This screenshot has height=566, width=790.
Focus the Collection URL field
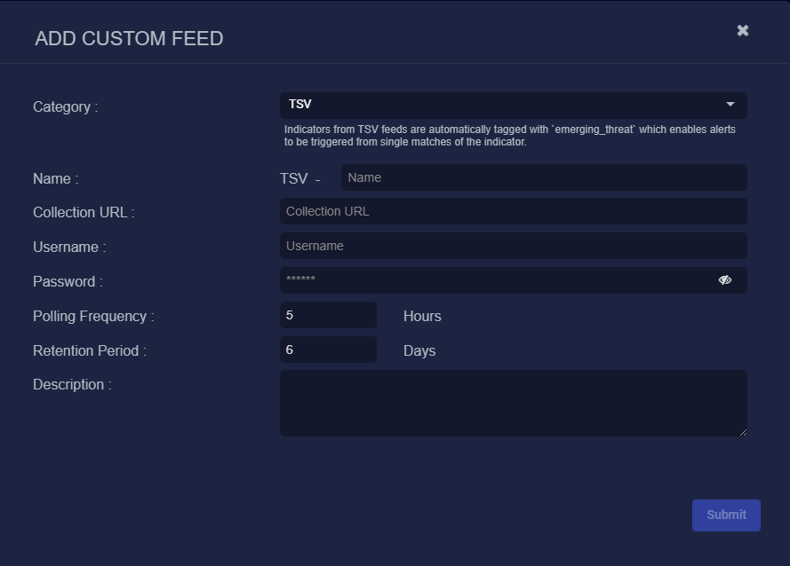tap(513, 211)
